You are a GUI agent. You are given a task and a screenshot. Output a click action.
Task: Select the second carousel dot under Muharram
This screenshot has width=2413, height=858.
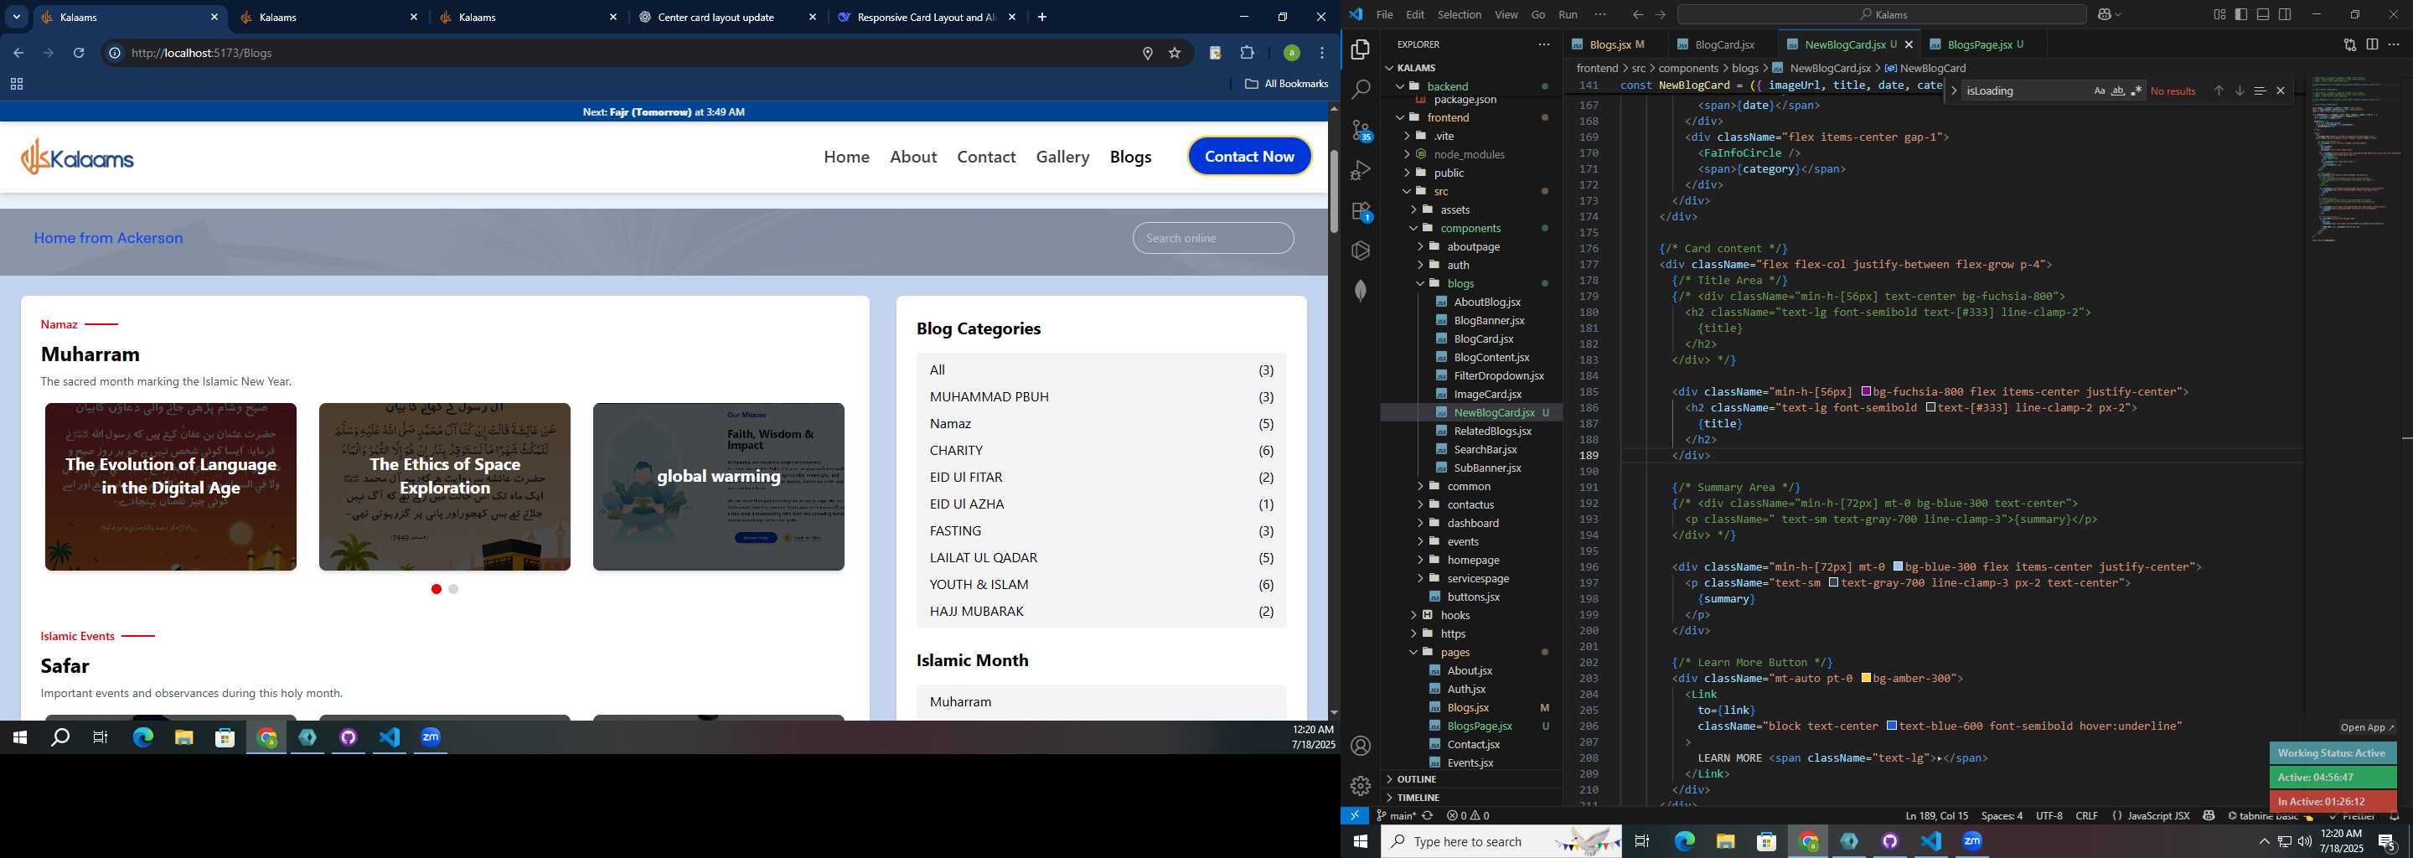click(453, 589)
